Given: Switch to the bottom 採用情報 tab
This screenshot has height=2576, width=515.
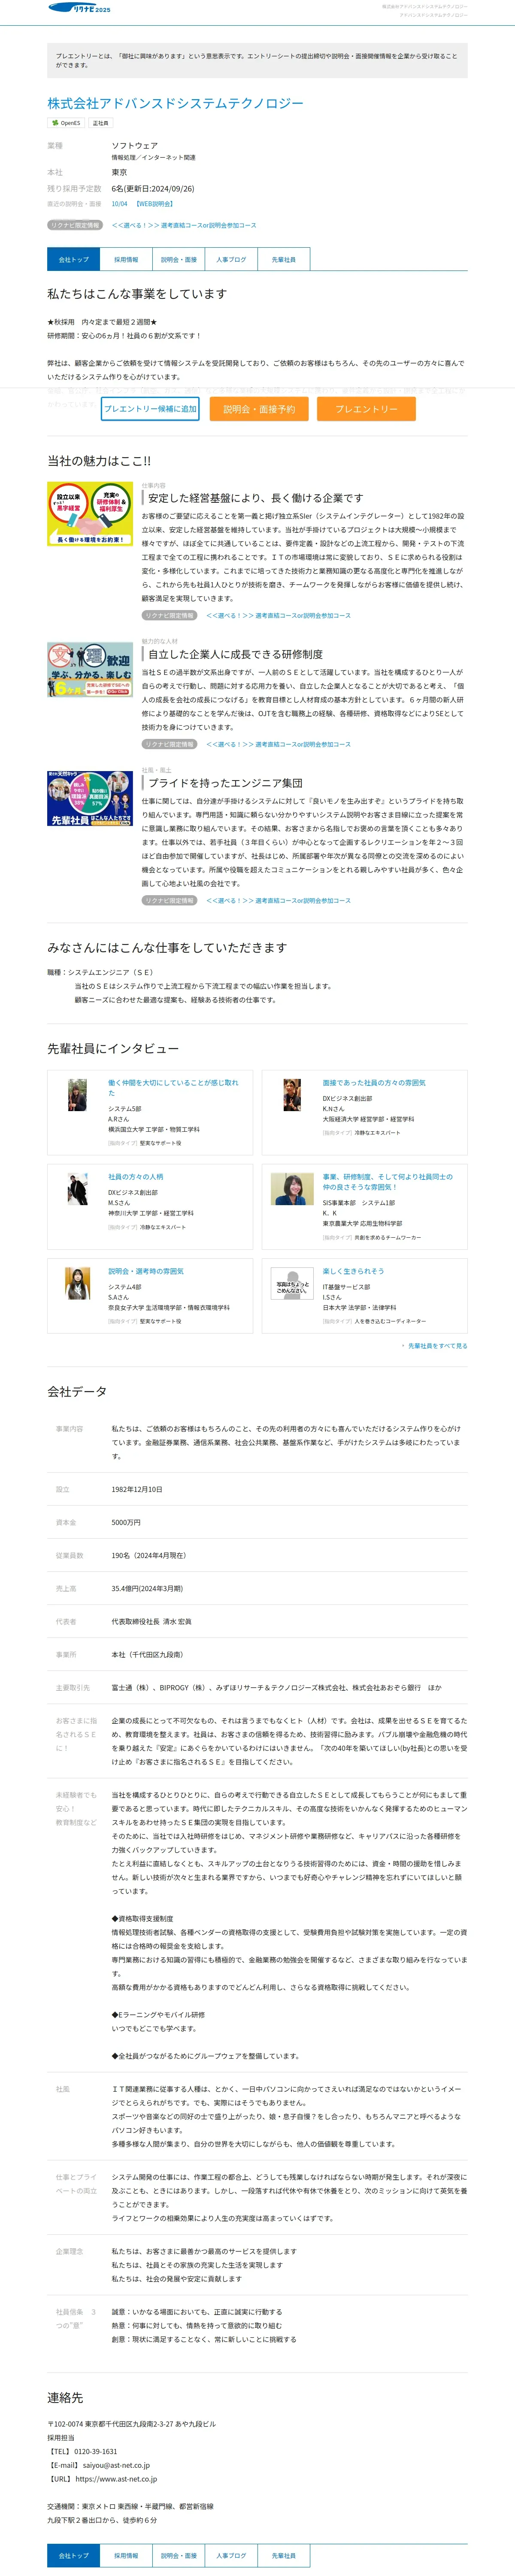Looking at the screenshot, I should pyautogui.click(x=126, y=2555).
